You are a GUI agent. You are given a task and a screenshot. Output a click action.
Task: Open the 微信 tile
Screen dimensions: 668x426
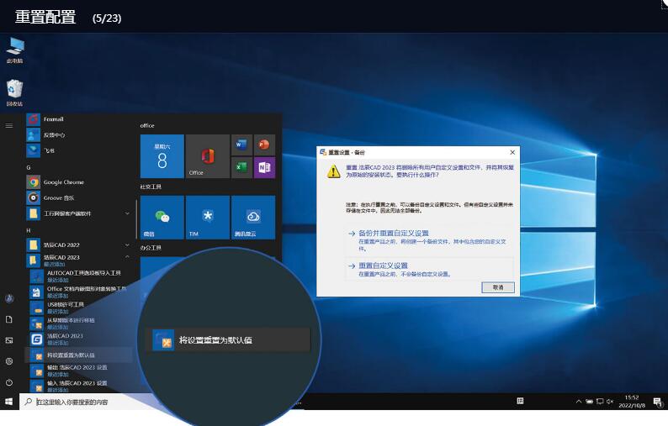tap(162, 218)
